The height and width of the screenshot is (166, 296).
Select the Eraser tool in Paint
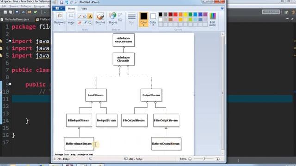[x=80, y=23]
